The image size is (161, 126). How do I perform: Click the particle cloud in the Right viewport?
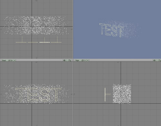[122, 94]
